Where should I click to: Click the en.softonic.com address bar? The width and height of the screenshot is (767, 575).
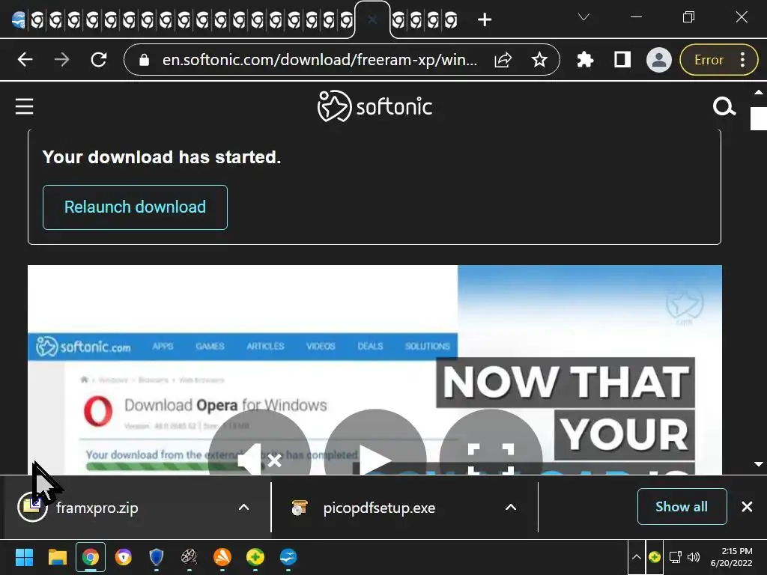319,60
